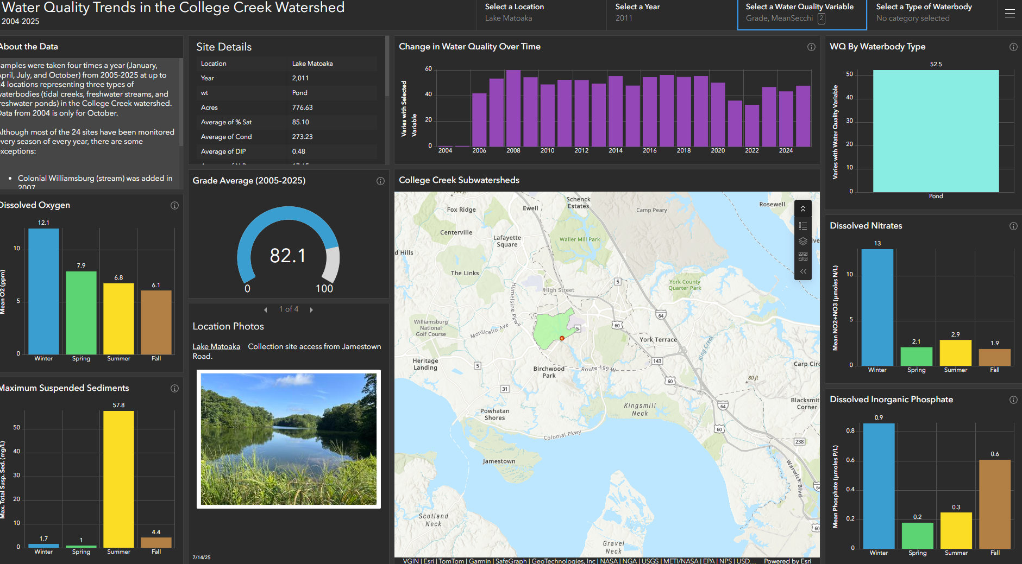Viewport: 1022px width, 564px height.
Task: Select yellow Summer bar in Suspended Sediments chart
Action: [118, 479]
